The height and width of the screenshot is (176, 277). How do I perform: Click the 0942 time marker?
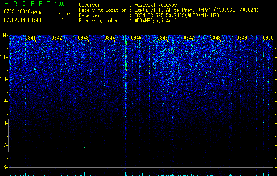coord(57,38)
